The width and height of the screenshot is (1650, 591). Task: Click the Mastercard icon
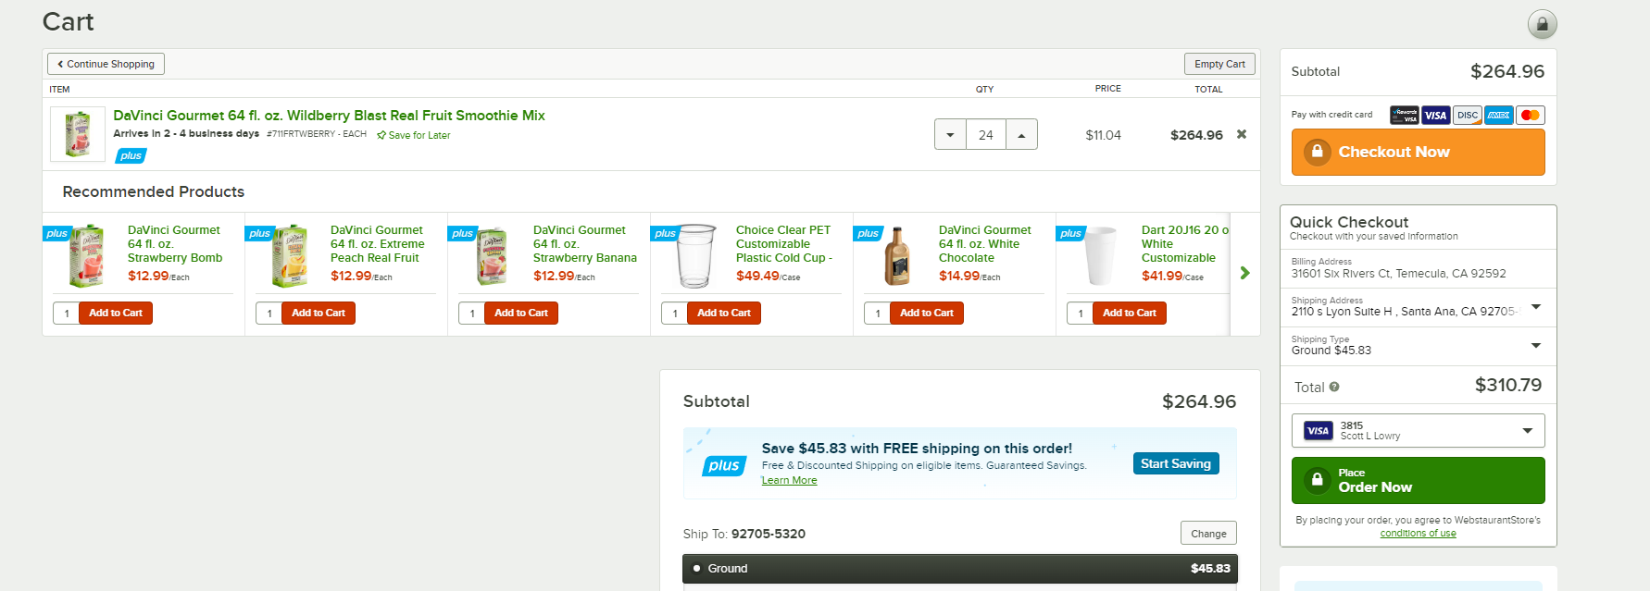1530,116
